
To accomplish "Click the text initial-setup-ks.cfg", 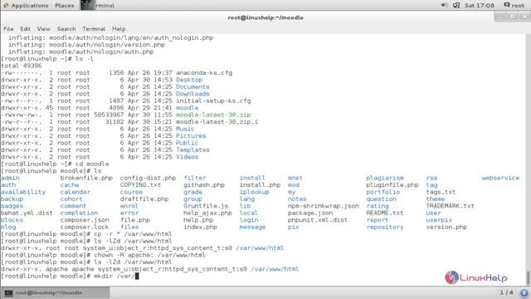I will (x=213, y=101).
